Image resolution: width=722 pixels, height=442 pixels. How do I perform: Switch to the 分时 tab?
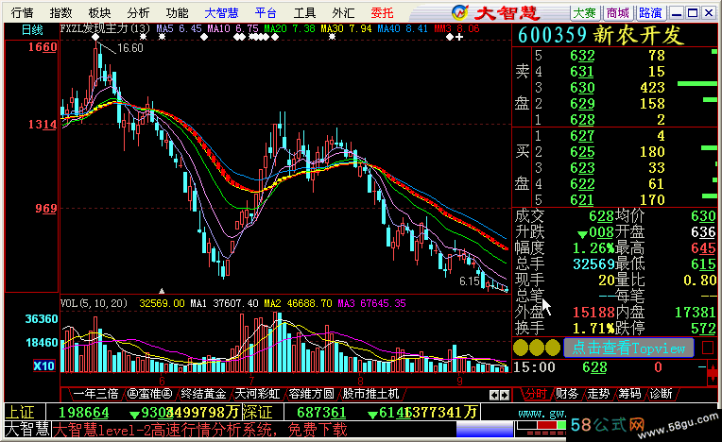[x=536, y=394]
